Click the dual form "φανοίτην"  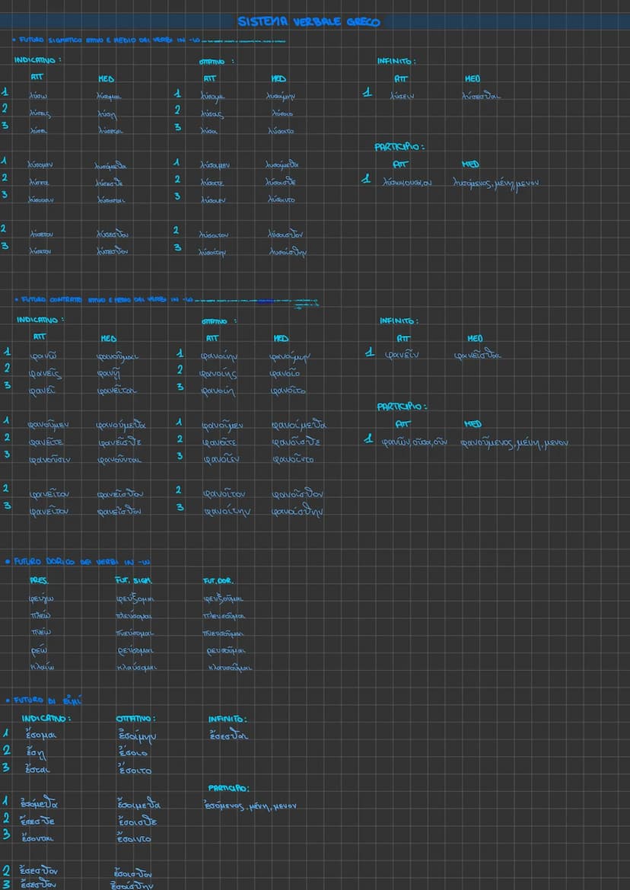coord(228,512)
